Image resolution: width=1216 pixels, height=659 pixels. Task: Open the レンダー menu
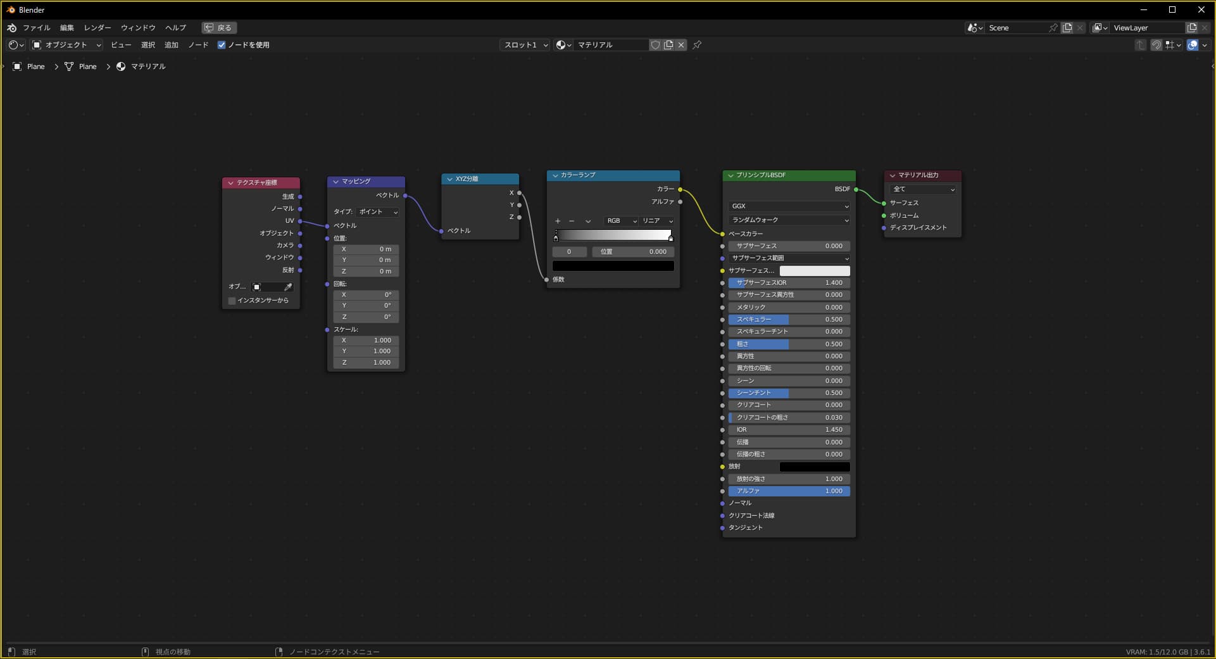click(97, 28)
